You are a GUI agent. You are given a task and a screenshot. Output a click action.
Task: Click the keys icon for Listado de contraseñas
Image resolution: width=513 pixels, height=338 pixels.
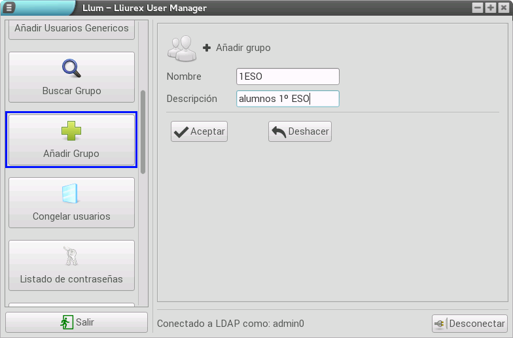point(71,257)
